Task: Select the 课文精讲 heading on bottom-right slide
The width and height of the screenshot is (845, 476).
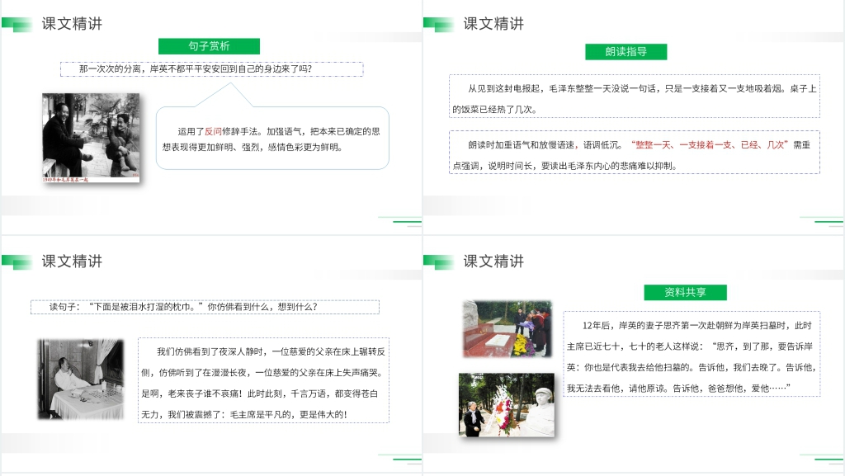Action: point(493,262)
